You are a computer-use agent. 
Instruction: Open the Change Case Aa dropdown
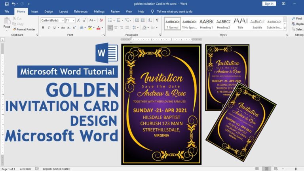92,20
